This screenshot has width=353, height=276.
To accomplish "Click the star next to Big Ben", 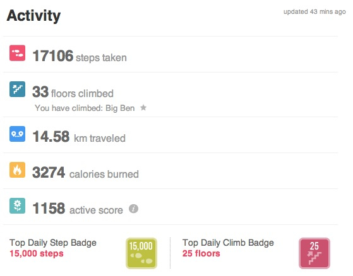I will 143,108.
